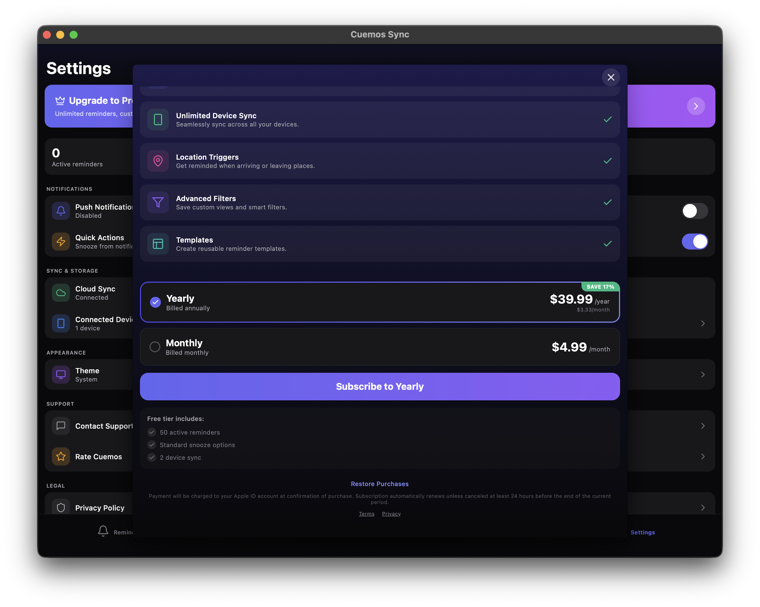Enable the Push Notifications toggle
Screen dimensions: 760x607
coord(694,211)
